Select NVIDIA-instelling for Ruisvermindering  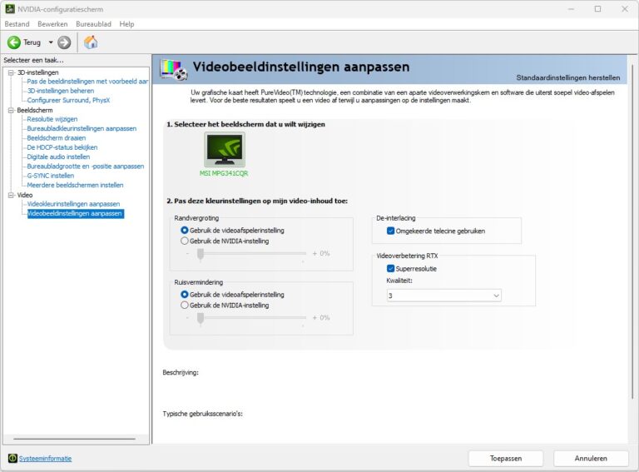click(185, 305)
